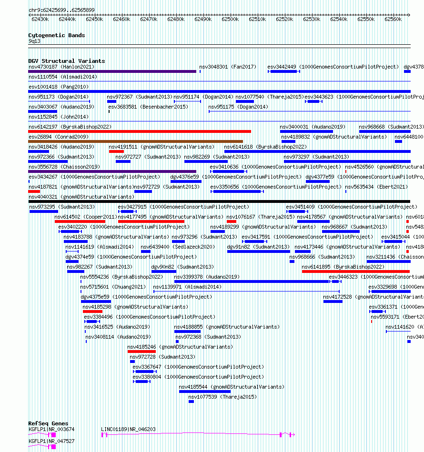Click the 62500k ruler position marker
The image size is (424, 452).
pyautogui.click(x=230, y=20)
